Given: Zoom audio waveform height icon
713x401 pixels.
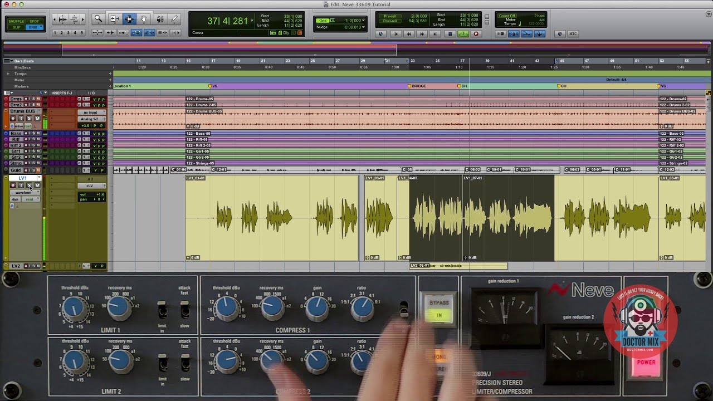Looking at the screenshot, I should (x=62, y=19).
